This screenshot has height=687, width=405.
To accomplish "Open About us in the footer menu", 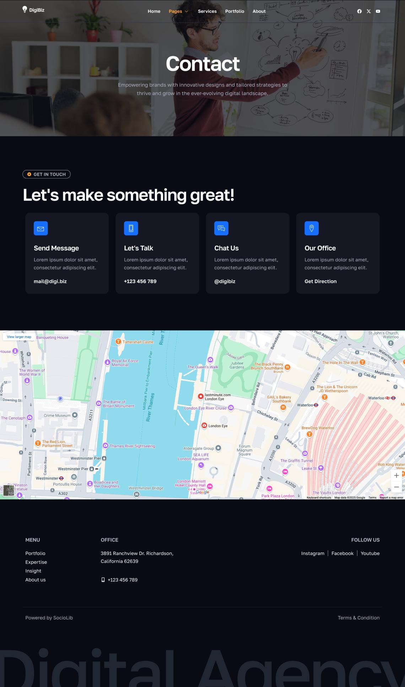I will [x=36, y=580].
